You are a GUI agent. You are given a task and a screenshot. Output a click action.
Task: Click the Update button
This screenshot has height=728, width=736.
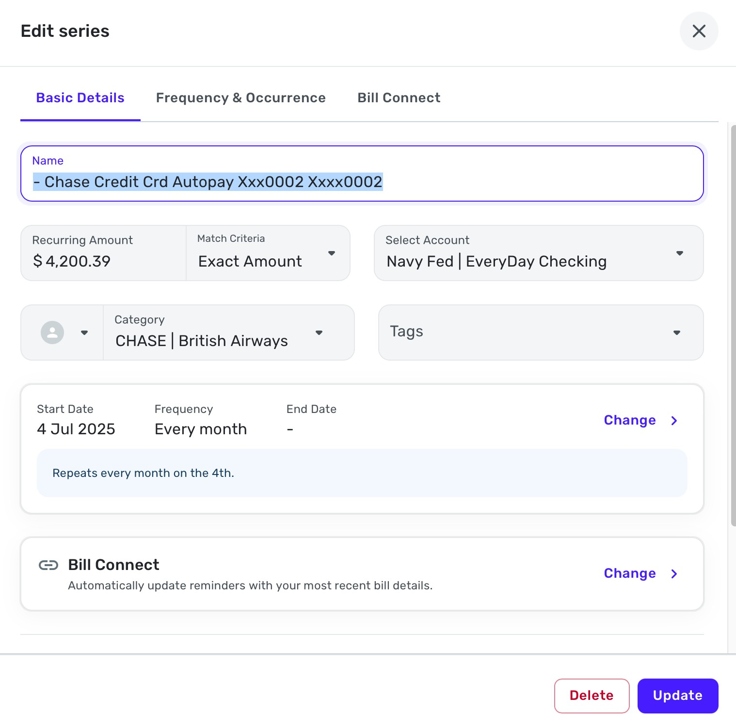click(x=677, y=696)
